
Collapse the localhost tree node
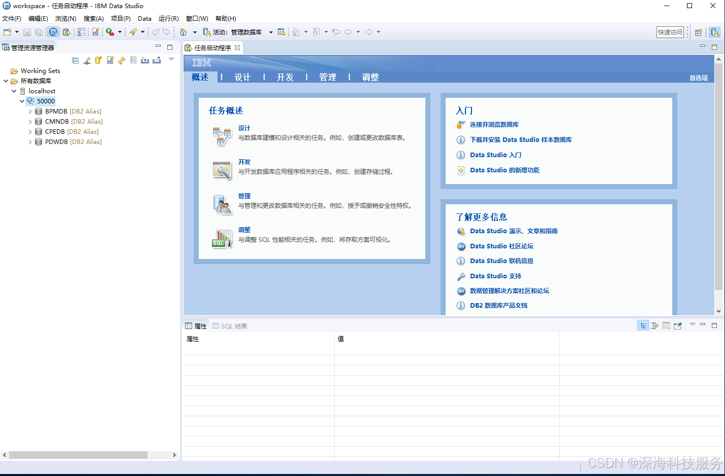[x=14, y=91]
